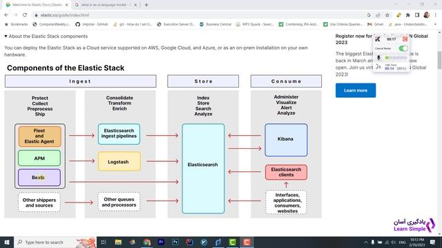This screenshot has height=248, width=442.
Task: Open the MP3 Quack bookmark
Action: point(255,25)
